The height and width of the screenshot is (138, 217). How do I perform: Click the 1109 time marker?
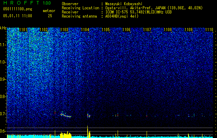tap(188, 30)
